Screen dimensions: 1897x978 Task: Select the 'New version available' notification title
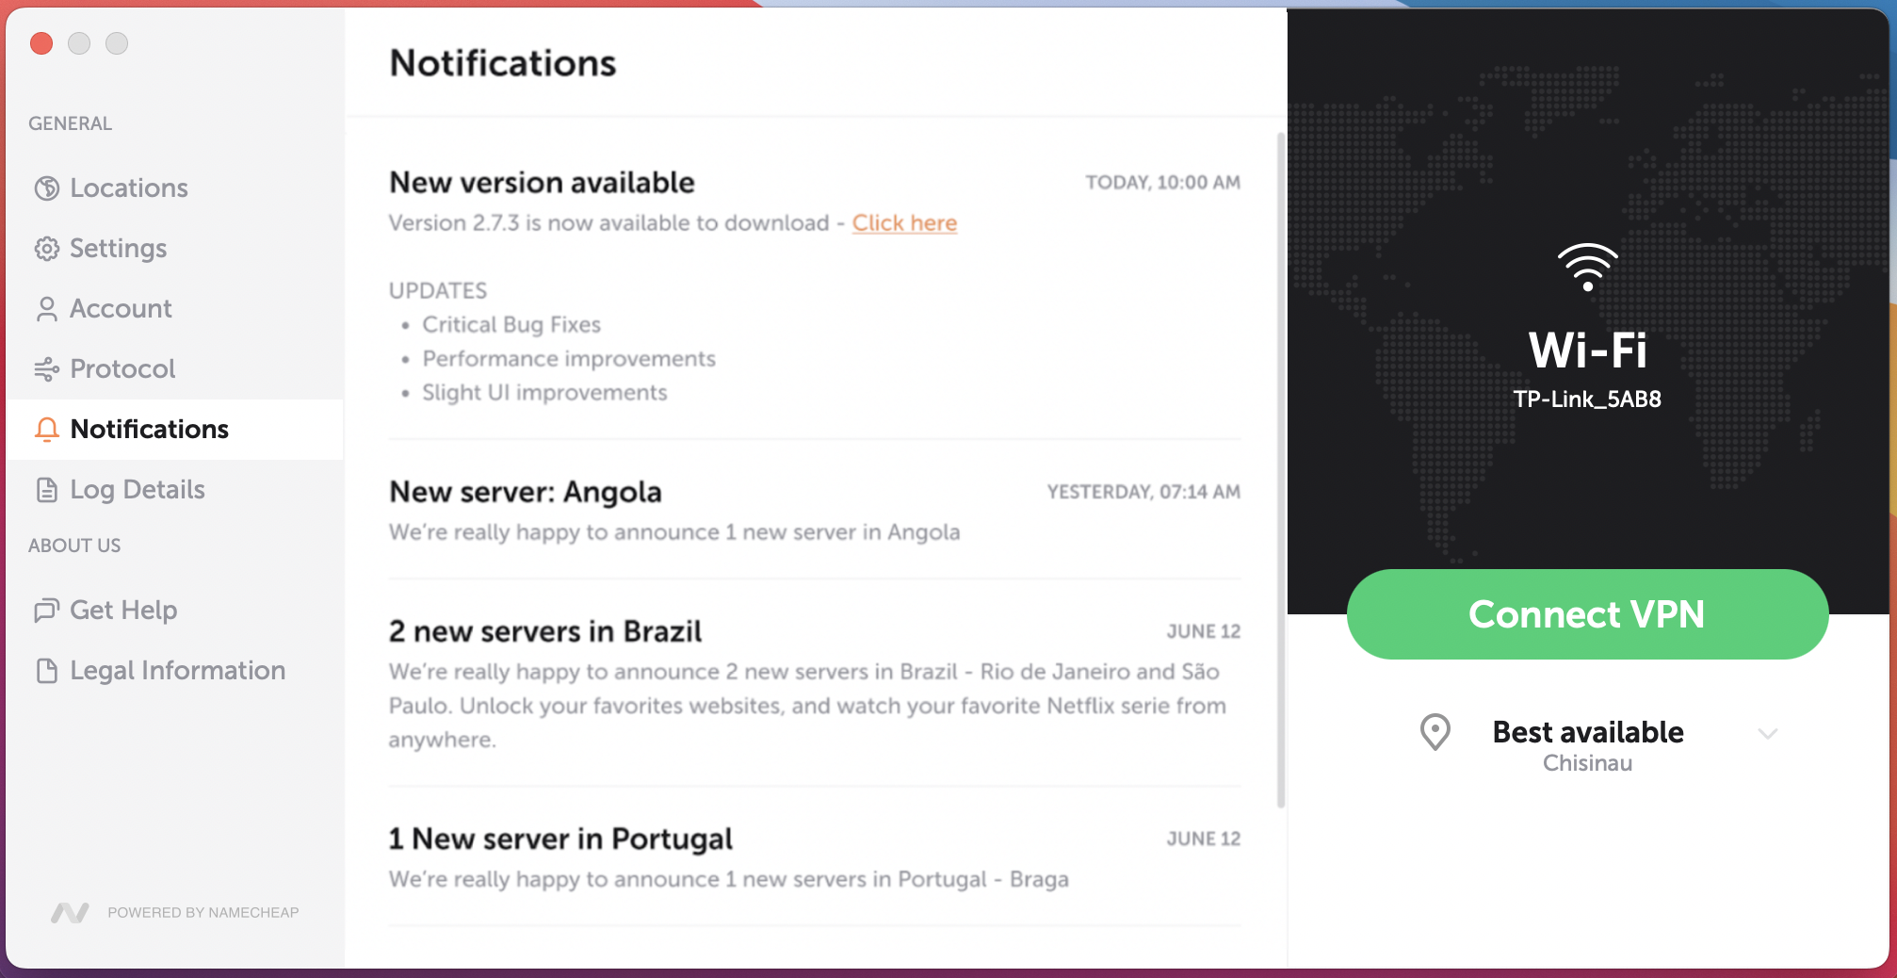(542, 183)
